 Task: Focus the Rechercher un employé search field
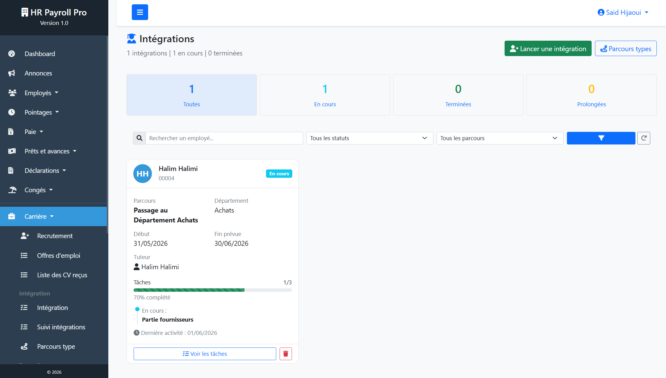(224, 138)
